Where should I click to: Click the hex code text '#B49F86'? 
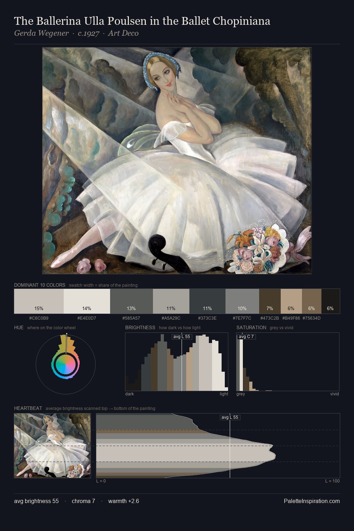click(x=291, y=318)
